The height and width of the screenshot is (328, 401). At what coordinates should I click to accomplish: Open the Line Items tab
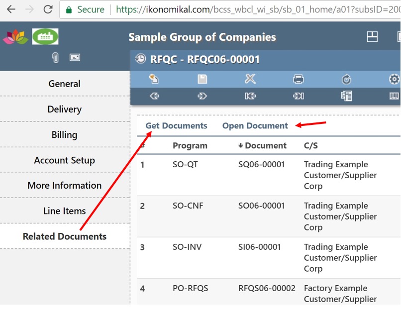[x=65, y=211]
